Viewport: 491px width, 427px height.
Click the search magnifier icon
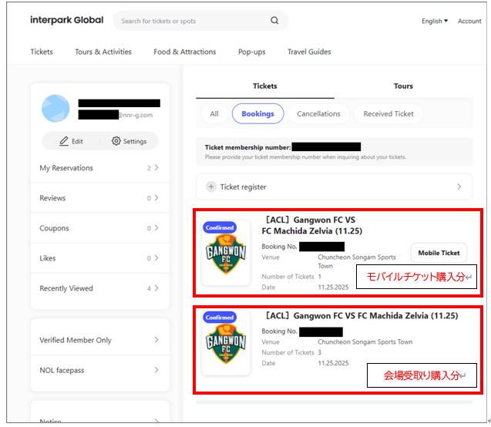pyautogui.click(x=277, y=21)
